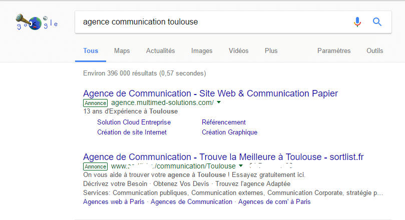Image resolution: width=405 pixels, height=220 pixels.
Task: Click the 'On vous aide à trouver' description
Action: pos(194,175)
